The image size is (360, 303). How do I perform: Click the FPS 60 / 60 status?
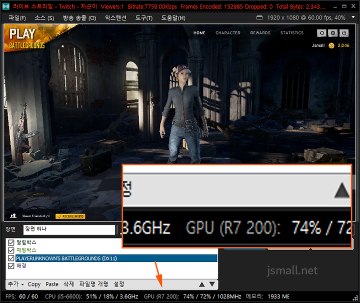pyautogui.click(x=21, y=296)
